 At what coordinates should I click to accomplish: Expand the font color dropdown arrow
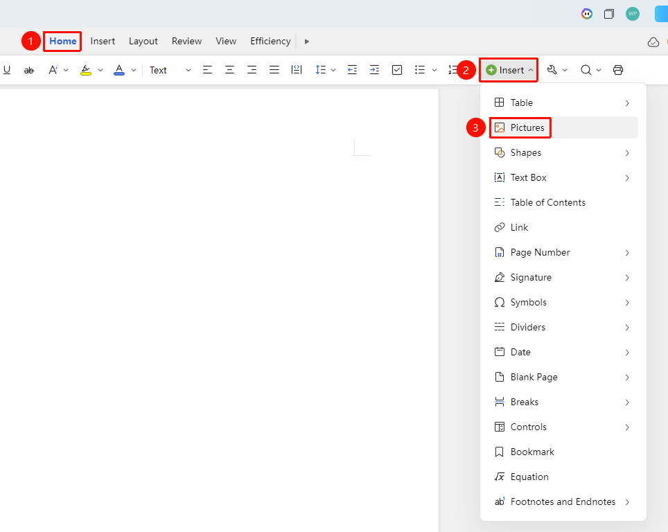click(x=134, y=70)
